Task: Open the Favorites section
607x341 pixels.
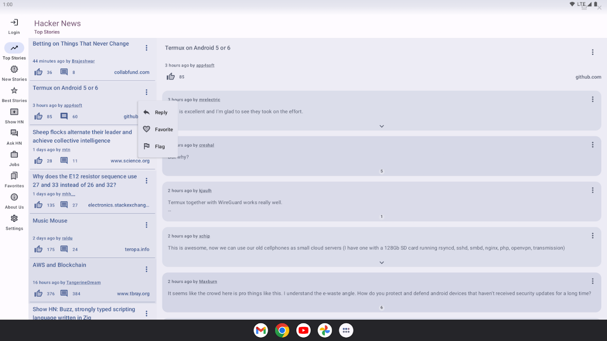Action: [14, 179]
